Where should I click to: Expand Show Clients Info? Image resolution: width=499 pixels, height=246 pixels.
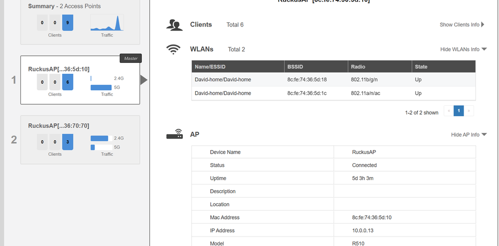[x=462, y=24]
